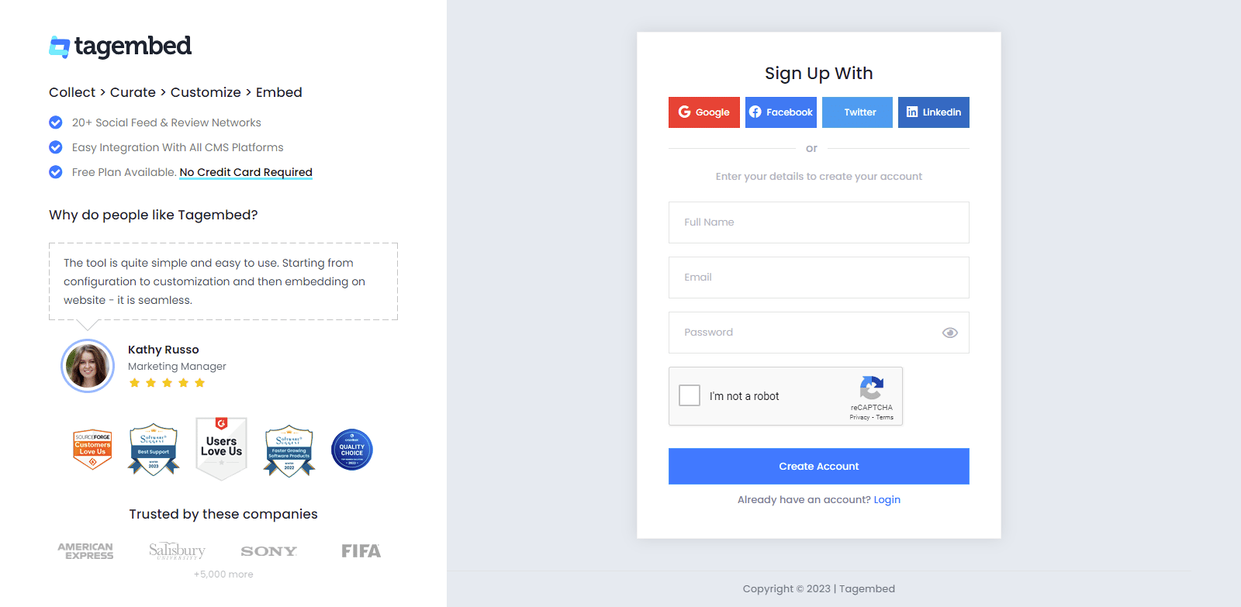1241x607 pixels.
Task: Sign up with Google
Action: [x=703, y=112]
